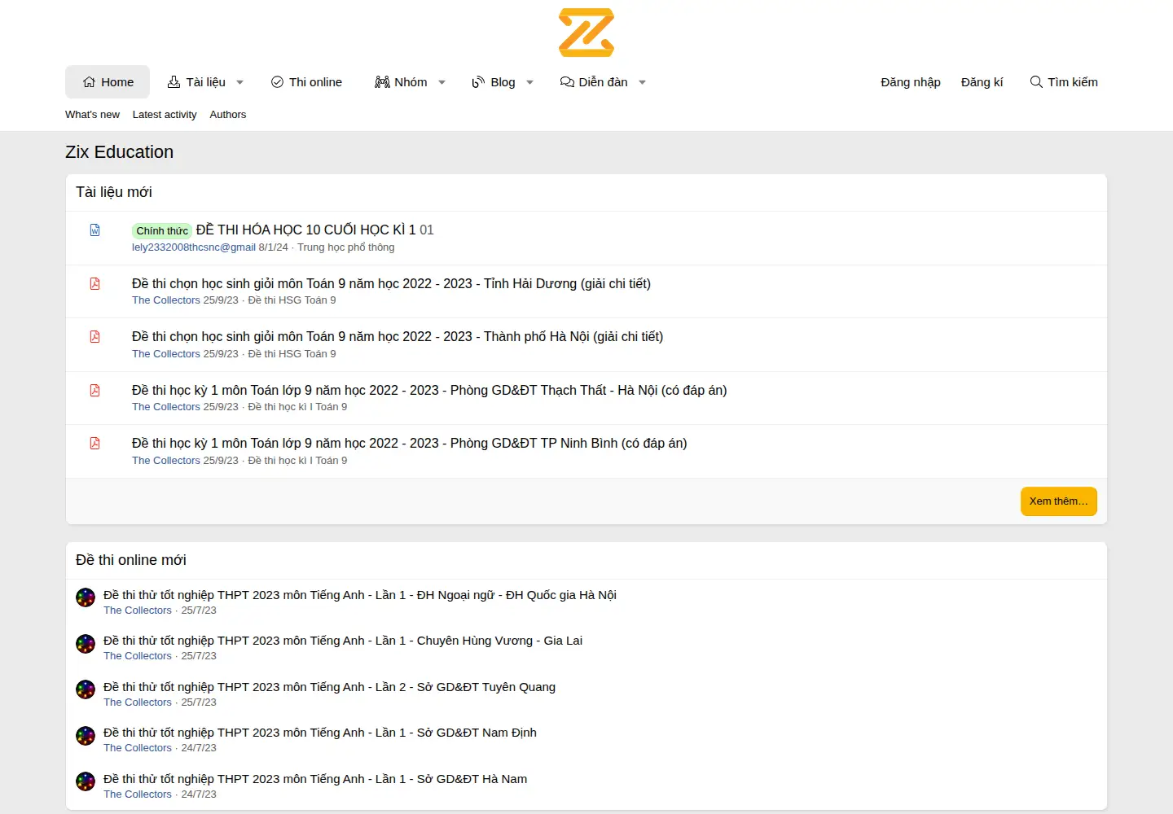Open lely2332008thcsnc@gmail author profile
The height and width of the screenshot is (814, 1173).
[194, 247]
